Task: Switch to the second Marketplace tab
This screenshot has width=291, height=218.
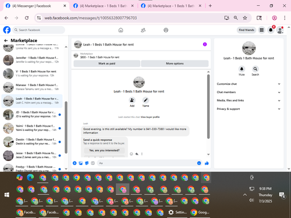Action: [104, 6]
